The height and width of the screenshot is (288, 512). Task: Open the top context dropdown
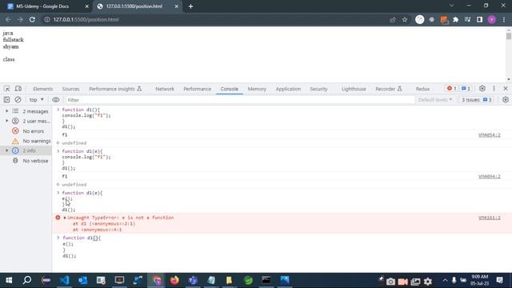pyautogui.click(x=36, y=100)
